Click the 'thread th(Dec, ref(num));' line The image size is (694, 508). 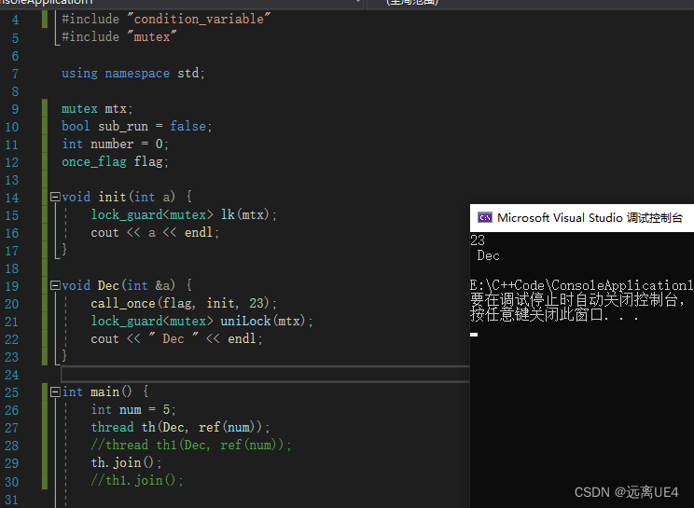click(180, 427)
